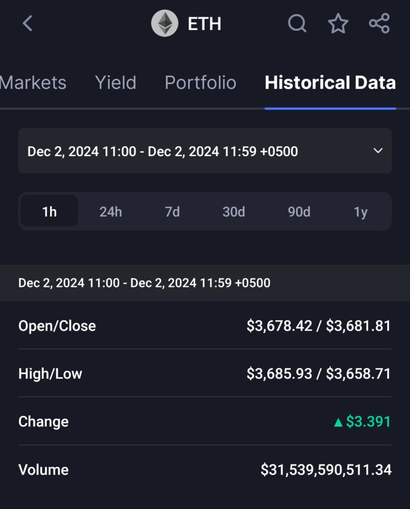This screenshot has width=410, height=509.
Task: Switch to the 24h interval
Action: click(110, 212)
